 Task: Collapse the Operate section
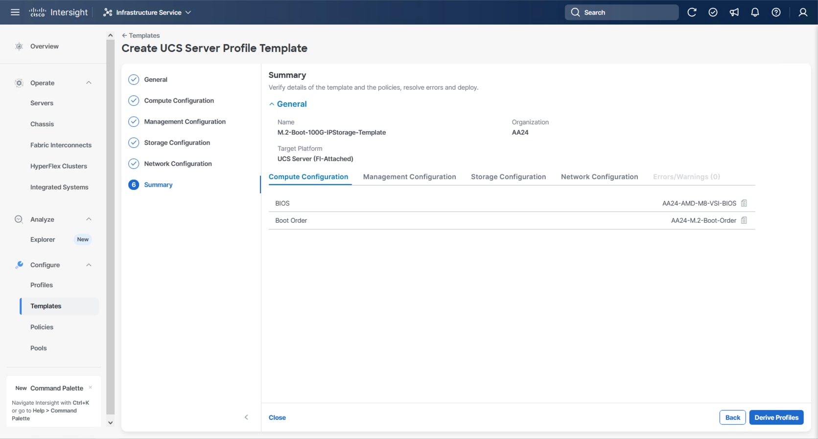89,83
